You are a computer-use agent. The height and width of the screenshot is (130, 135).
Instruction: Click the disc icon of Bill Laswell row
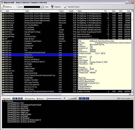[3, 73]
